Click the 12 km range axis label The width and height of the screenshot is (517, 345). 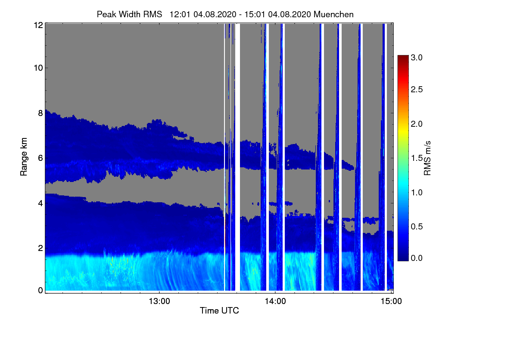38,25
